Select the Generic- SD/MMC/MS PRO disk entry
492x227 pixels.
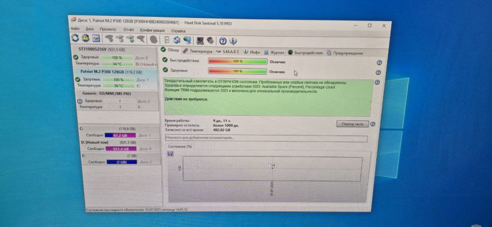[x=118, y=101]
